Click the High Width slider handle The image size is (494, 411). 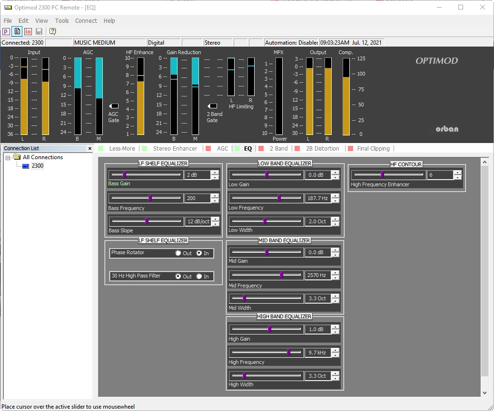pyautogui.click(x=244, y=375)
